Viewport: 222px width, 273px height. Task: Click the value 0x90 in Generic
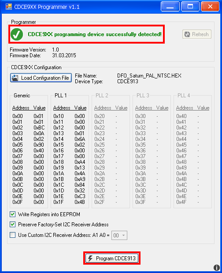click(x=39, y=145)
